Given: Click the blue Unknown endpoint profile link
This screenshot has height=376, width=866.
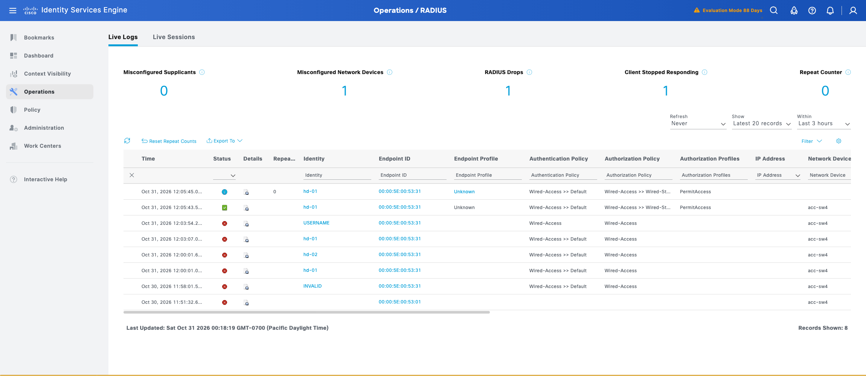Looking at the screenshot, I should (464, 192).
